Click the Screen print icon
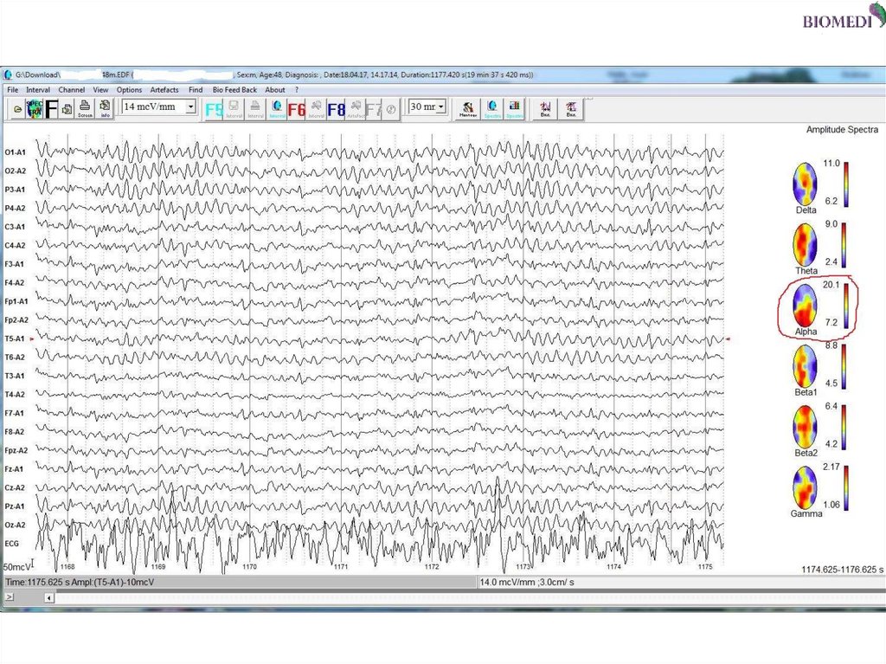 tap(85, 109)
